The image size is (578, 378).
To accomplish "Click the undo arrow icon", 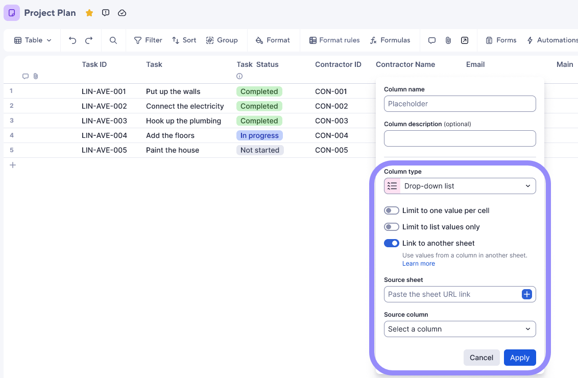I will 72,40.
